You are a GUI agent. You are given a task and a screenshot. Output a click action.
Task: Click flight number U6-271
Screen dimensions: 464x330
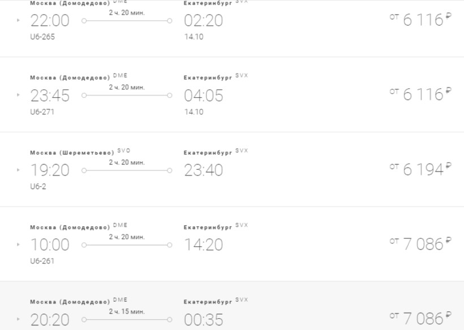[42, 112]
